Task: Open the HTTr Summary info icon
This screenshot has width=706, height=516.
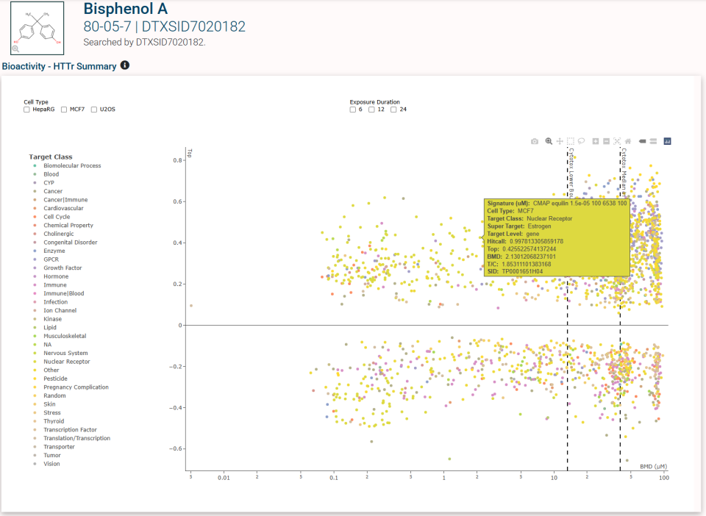Action: tap(125, 65)
